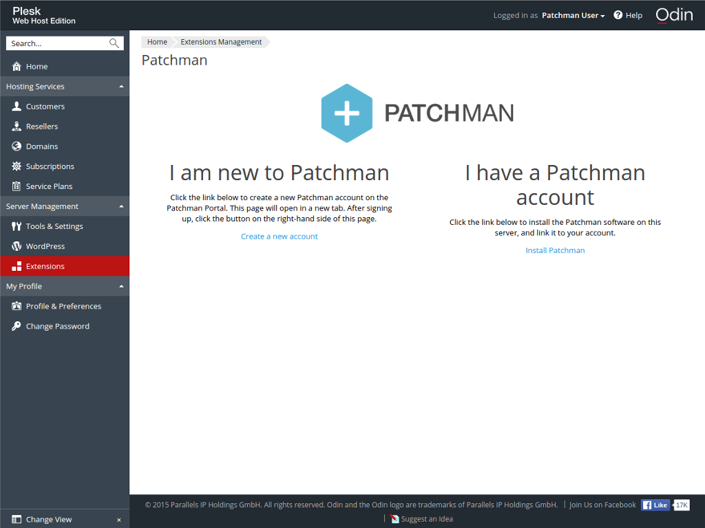Select the Change Password key icon

[x=16, y=326]
